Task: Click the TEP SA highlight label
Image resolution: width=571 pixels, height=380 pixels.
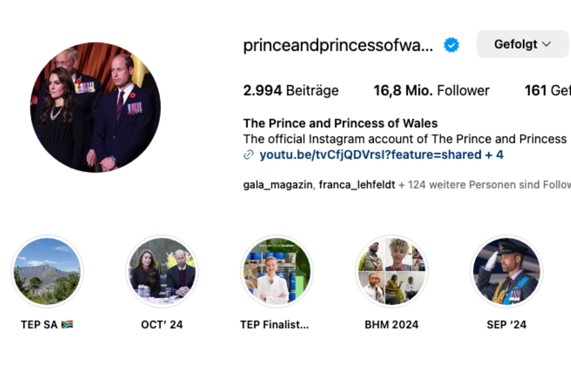Action: (47, 325)
